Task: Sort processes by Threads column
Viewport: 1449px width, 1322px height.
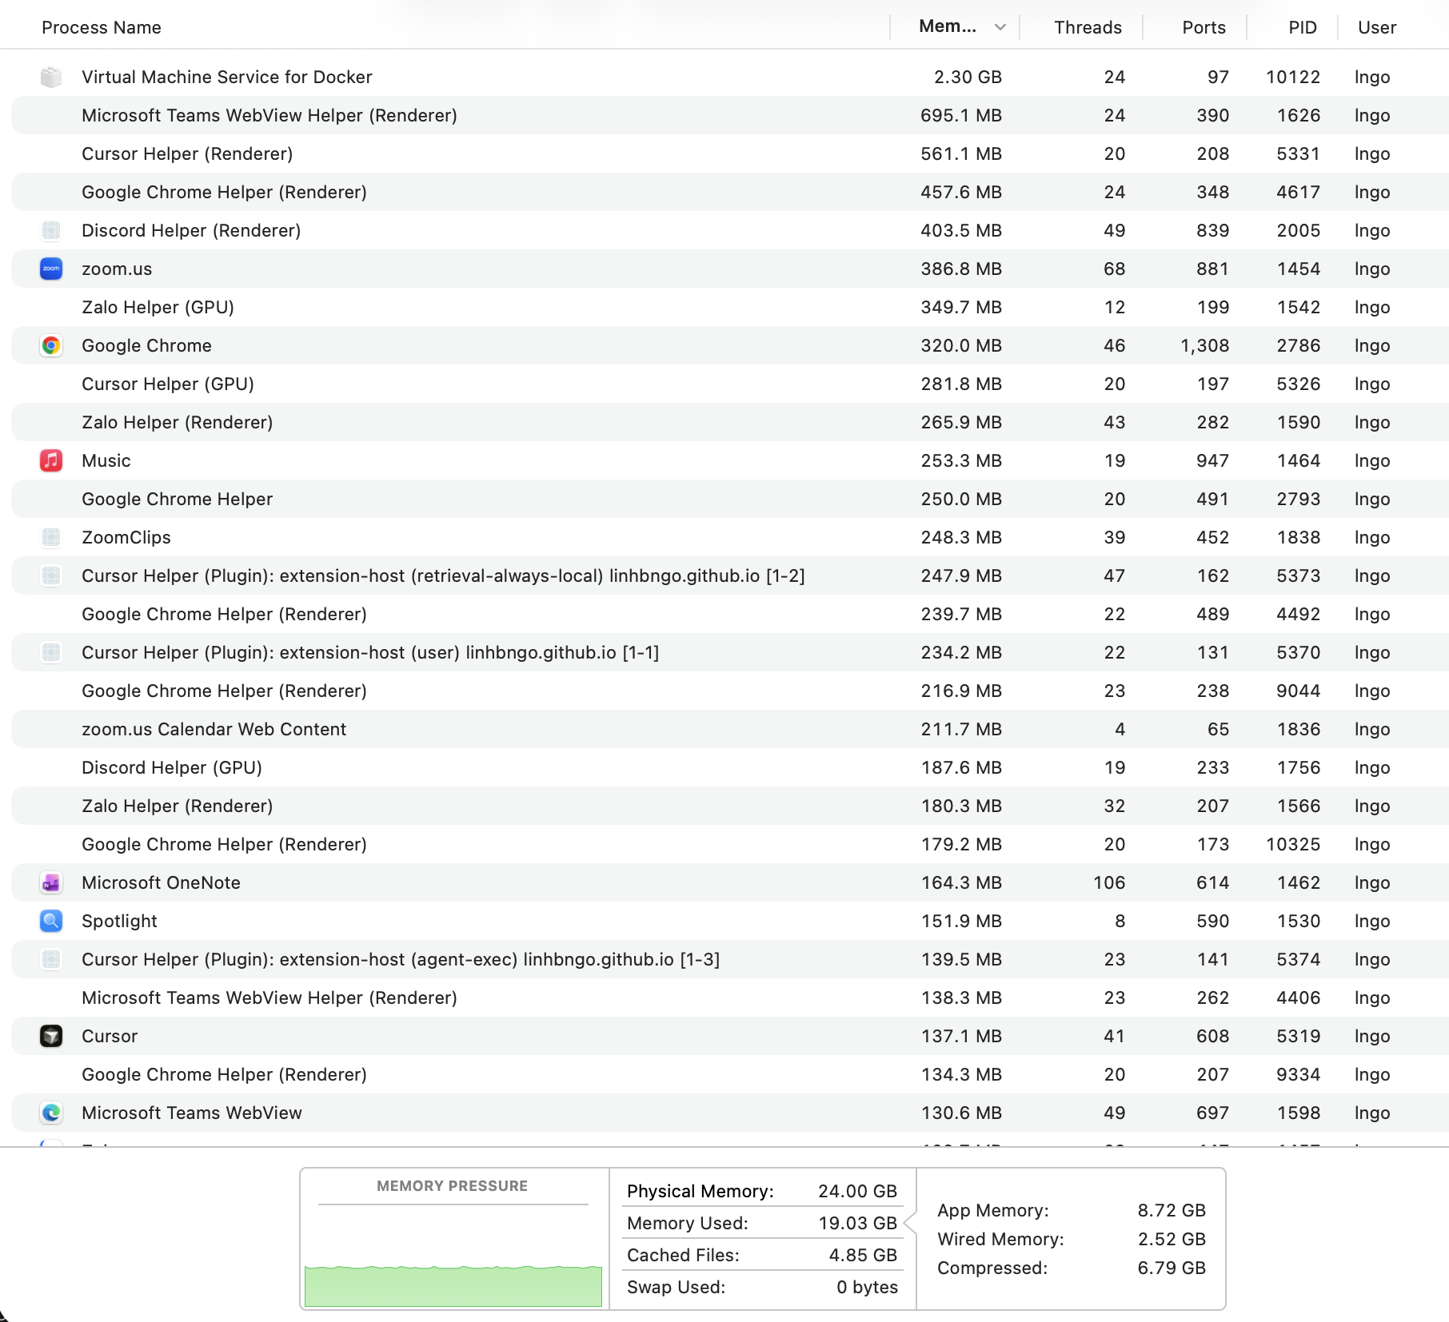Action: point(1088,27)
